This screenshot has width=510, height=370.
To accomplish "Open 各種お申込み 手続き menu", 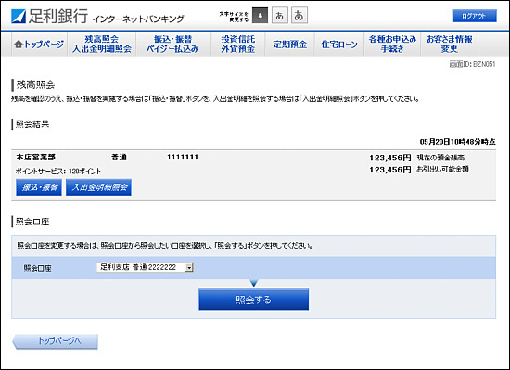I will point(392,45).
